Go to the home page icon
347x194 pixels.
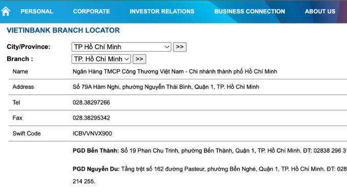(x=6, y=11)
